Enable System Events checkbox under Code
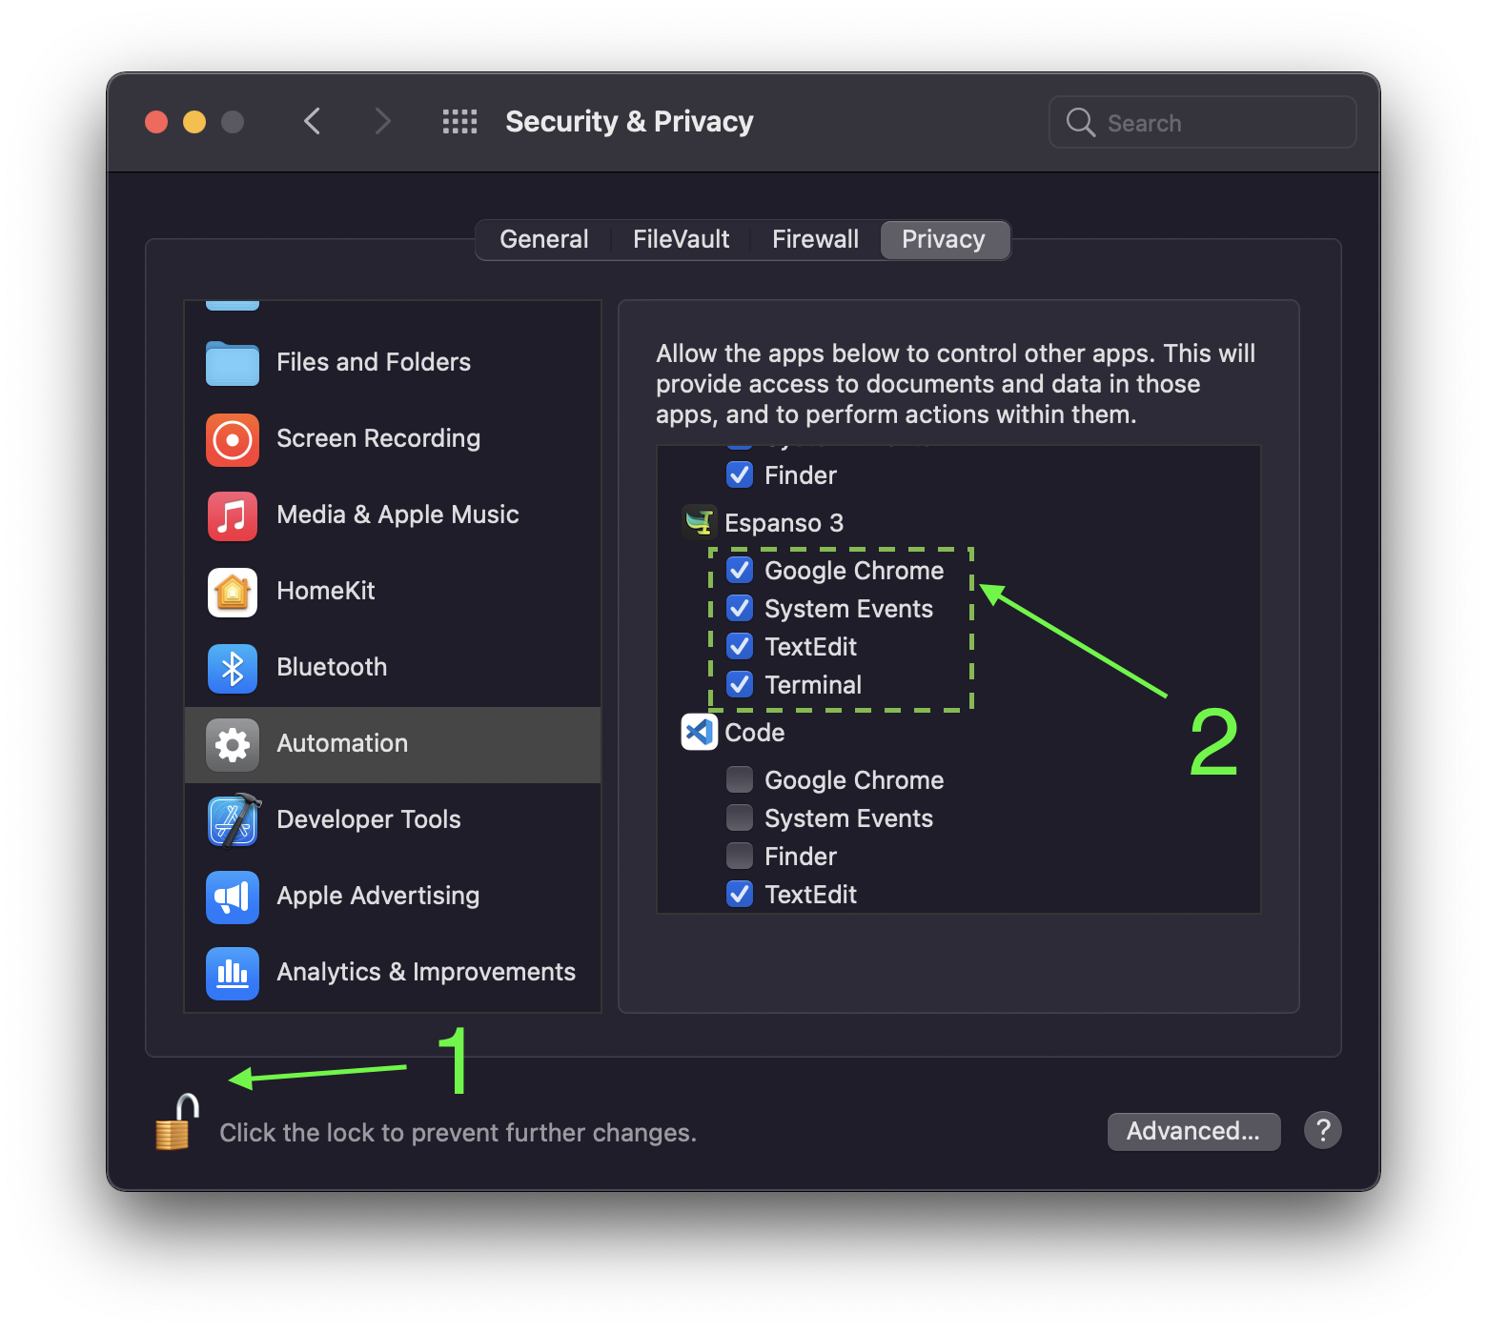Image resolution: width=1487 pixels, height=1332 pixels. [740, 818]
